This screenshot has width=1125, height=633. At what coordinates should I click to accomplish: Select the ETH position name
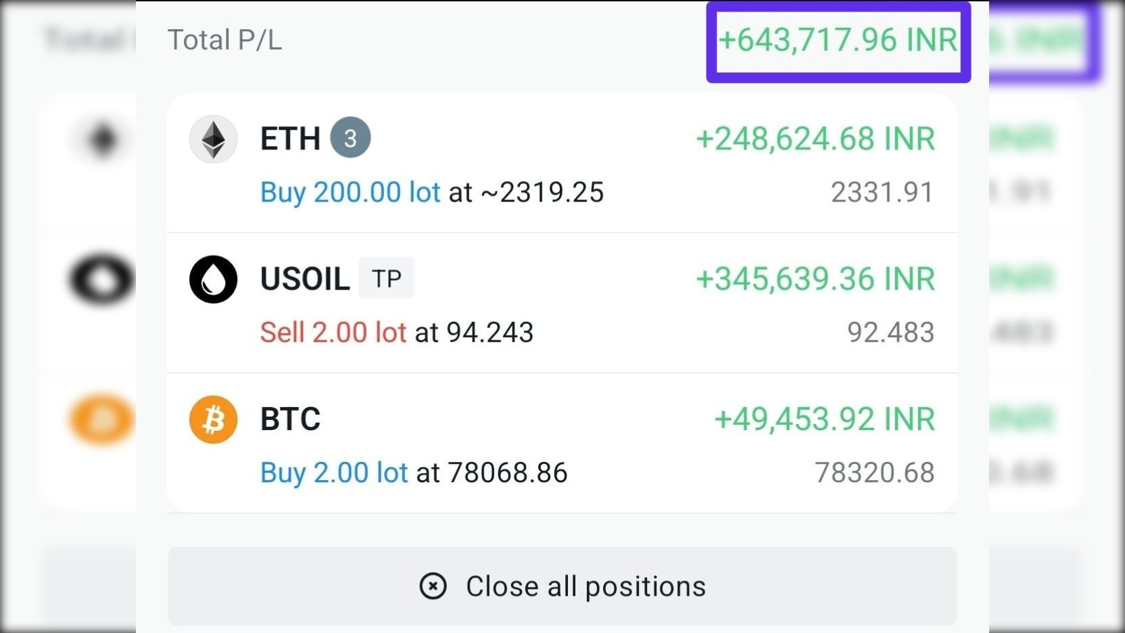coord(290,139)
